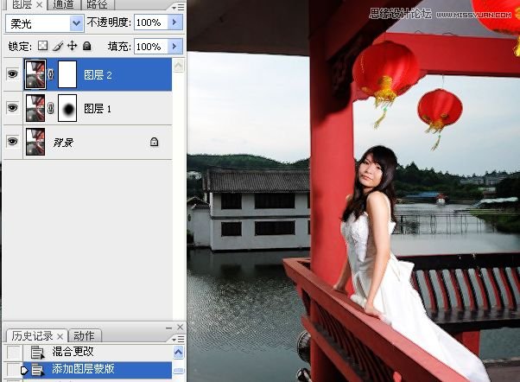This screenshot has width=520, height=382.
Task: Open the Layers panel flyout menu
Action: [179, 7]
